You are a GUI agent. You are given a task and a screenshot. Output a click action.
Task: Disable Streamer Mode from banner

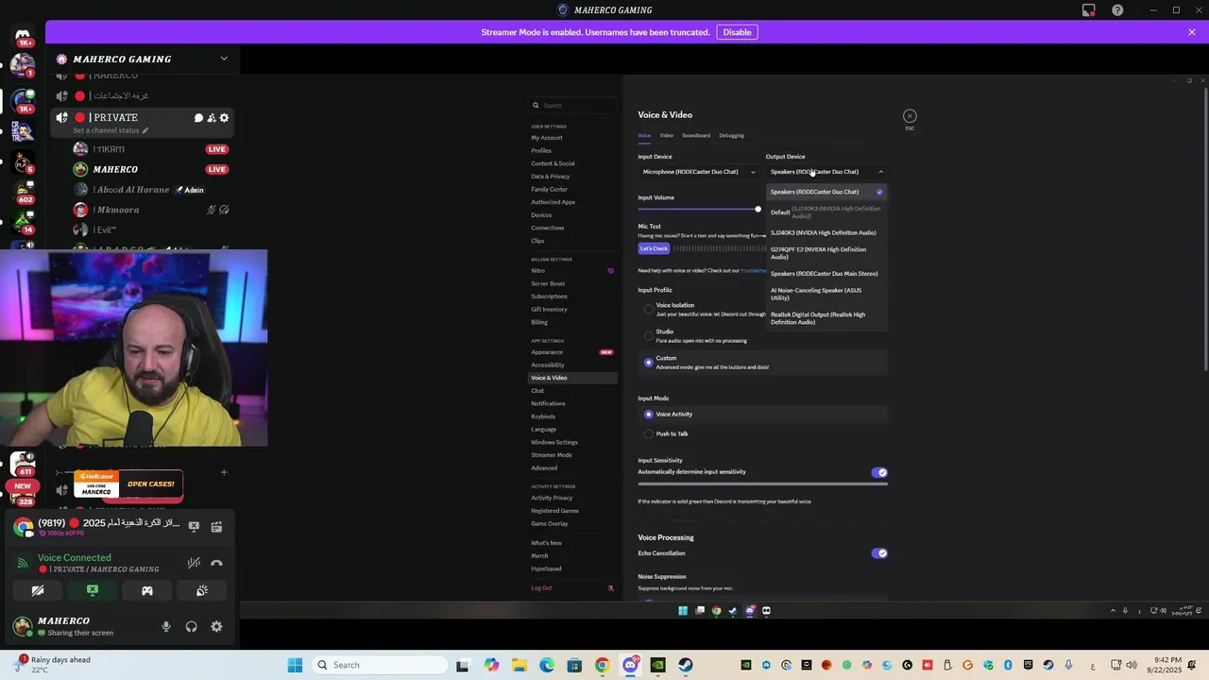pos(737,32)
